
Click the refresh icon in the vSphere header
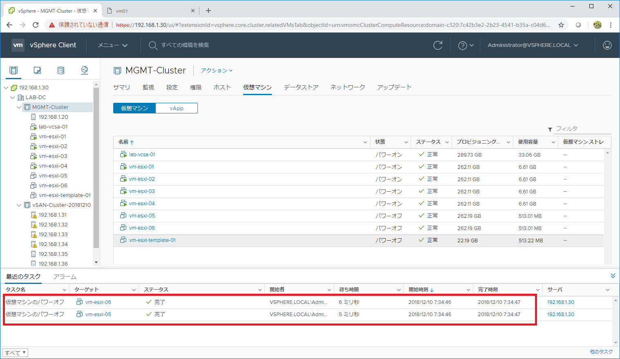(x=438, y=45)
